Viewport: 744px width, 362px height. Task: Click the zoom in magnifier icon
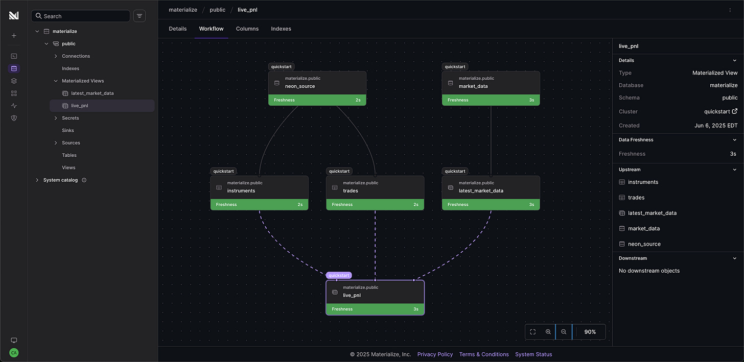tap(548, 332)
